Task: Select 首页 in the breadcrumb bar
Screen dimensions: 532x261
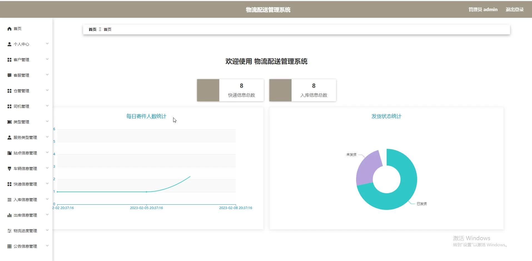Action: (x=92, y=29)
